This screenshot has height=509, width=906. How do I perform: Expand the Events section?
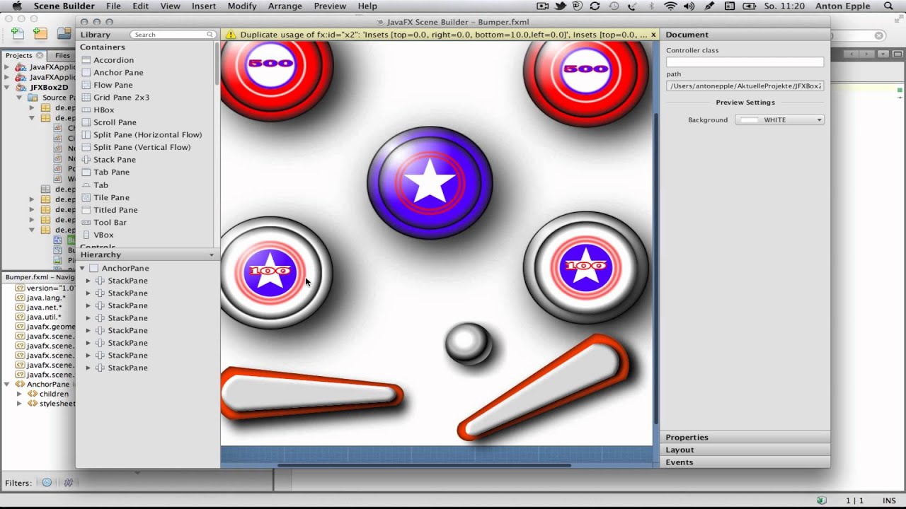click(745, 462)
